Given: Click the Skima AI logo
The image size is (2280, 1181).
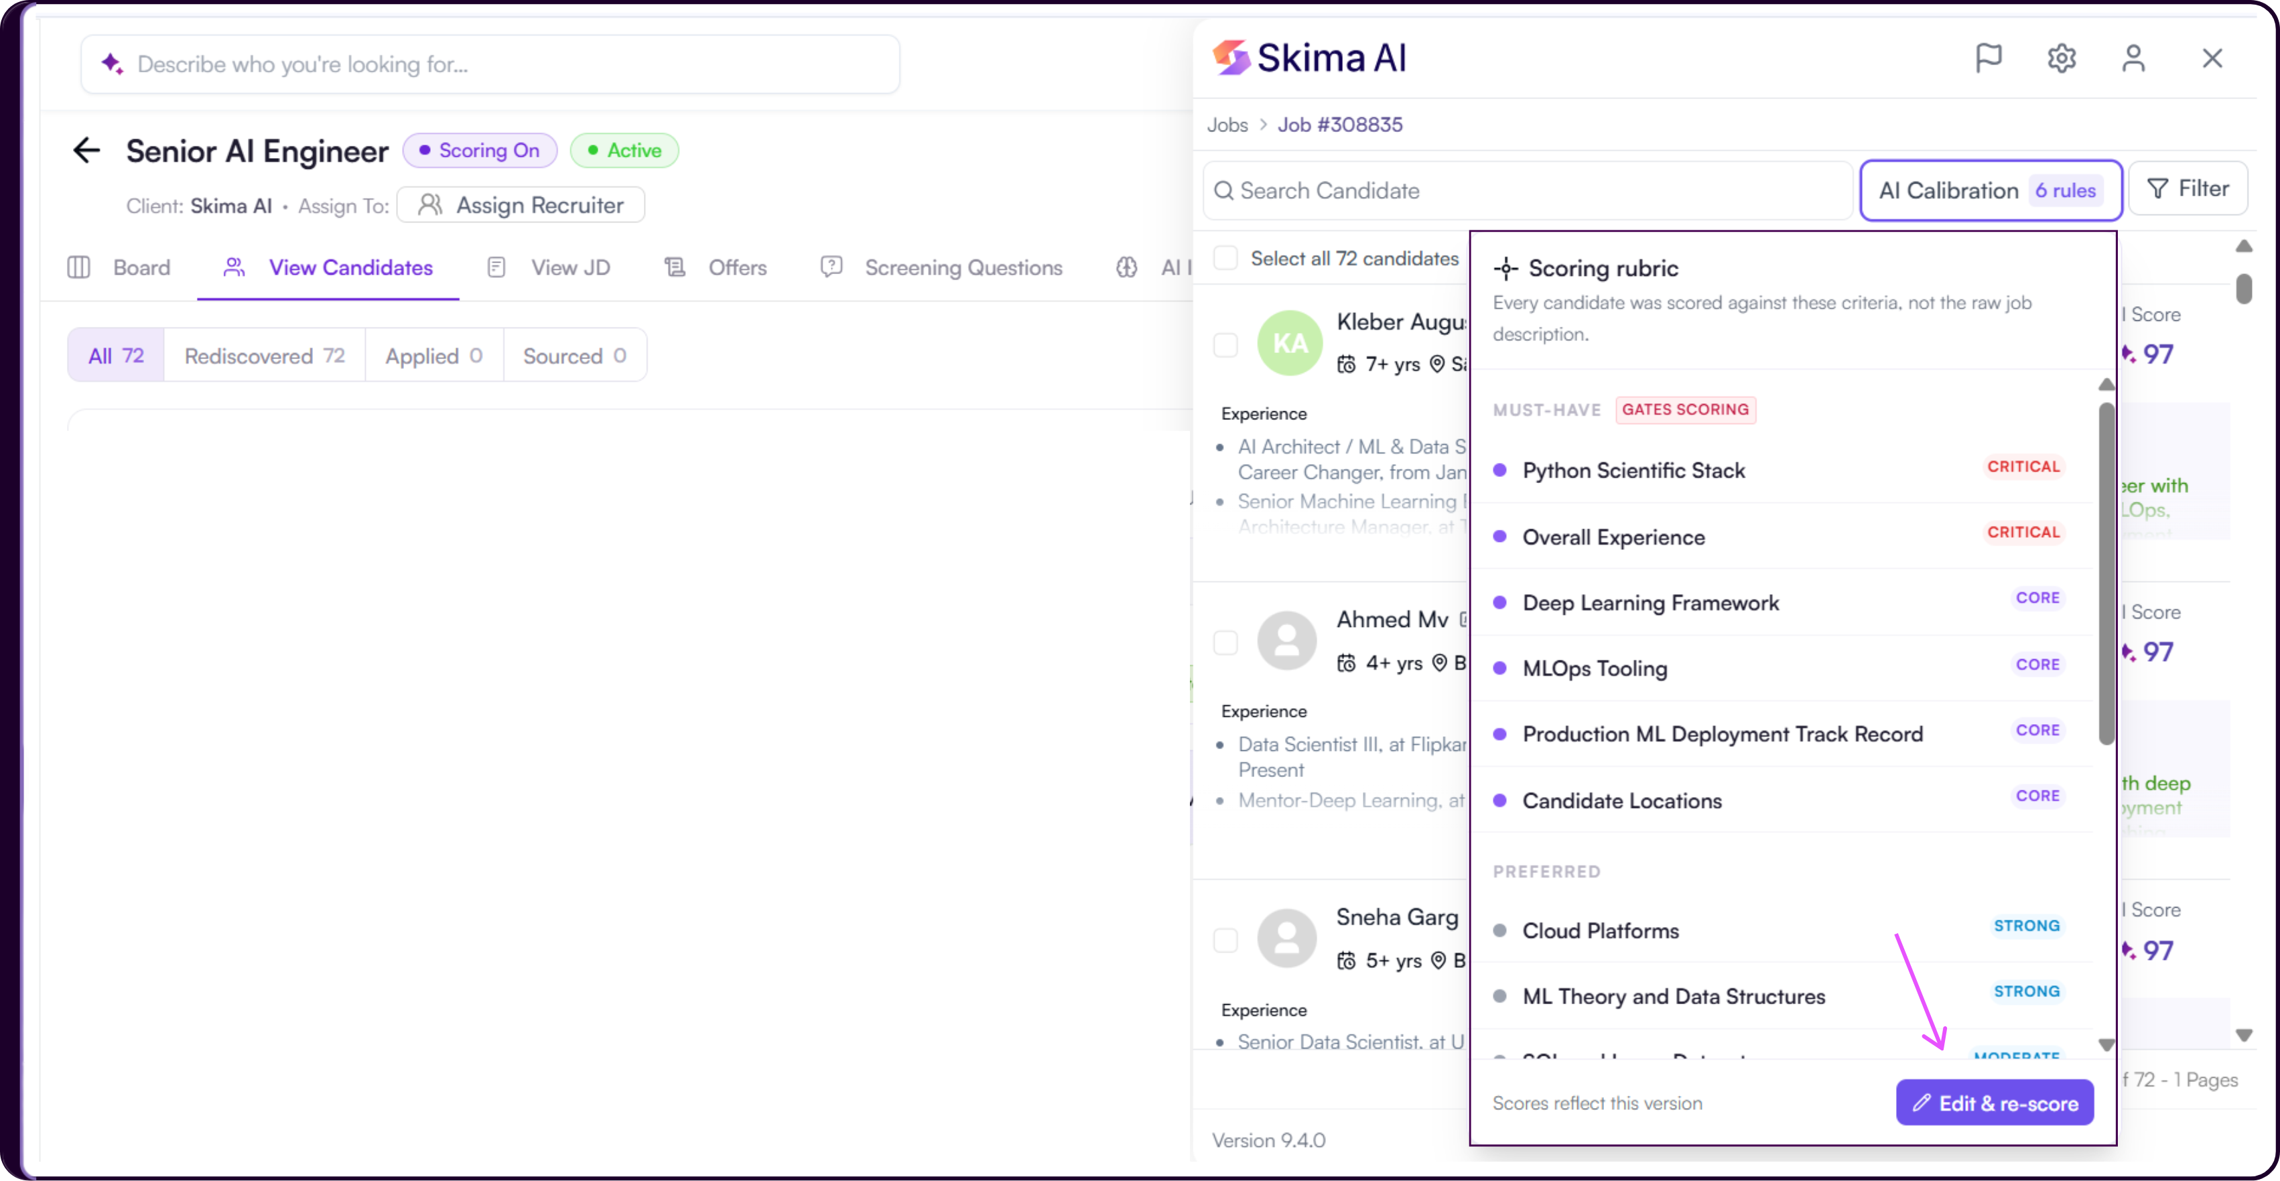Looking at the screenshot, I should [x=1309, y=58].
